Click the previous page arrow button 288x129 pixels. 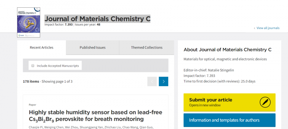coord(152,81)
